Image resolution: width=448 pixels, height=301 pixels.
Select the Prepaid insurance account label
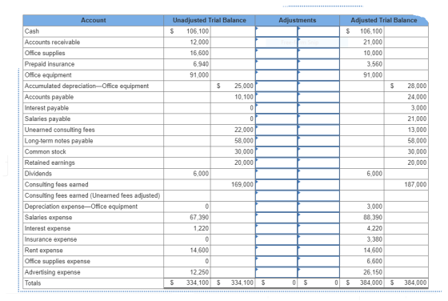click(50, 64)
